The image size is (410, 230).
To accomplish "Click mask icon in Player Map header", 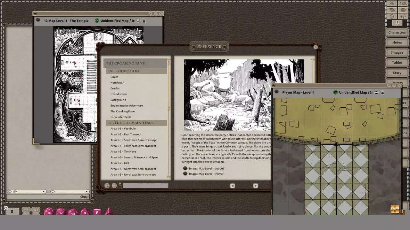I will 376,92.
